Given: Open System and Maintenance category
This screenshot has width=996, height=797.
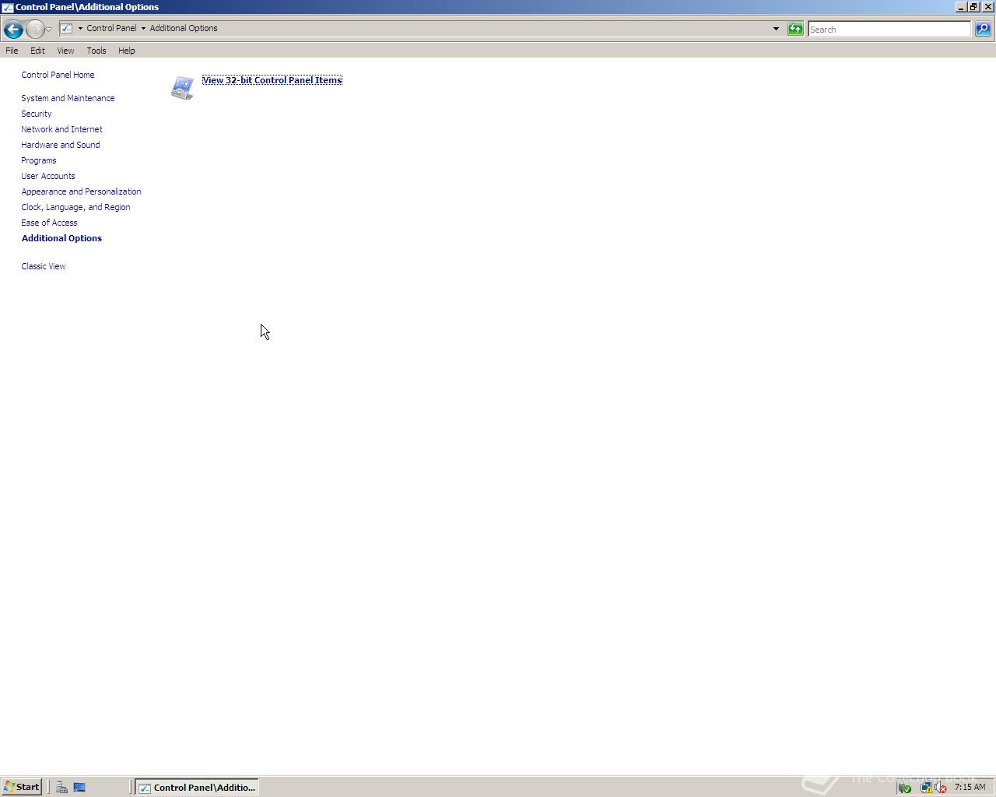Looking at the screenshot, I should tap(68, 98).
